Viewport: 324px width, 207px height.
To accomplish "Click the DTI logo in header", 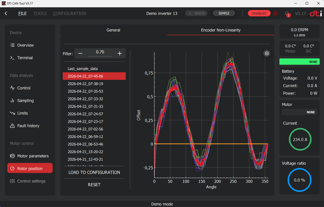I will point(316,13).
